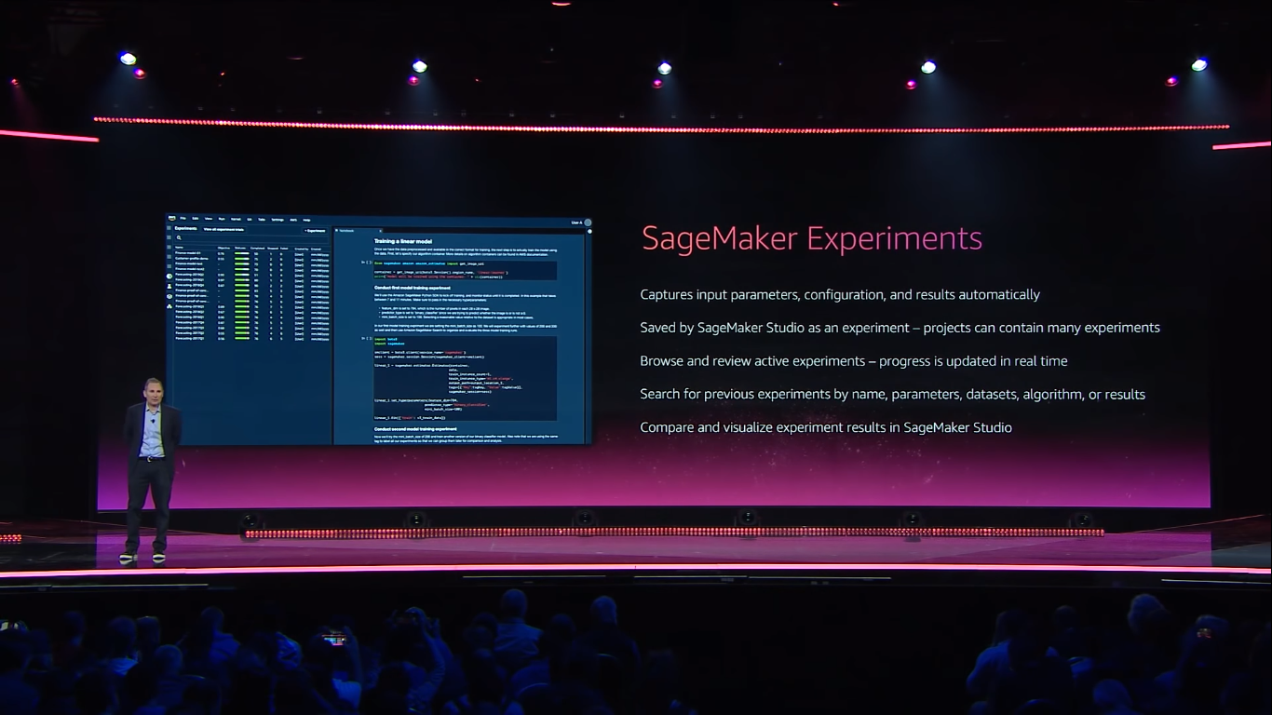This screenshot has width=1272, height=715.
Task: Click the Finance-model-01 status progress bar
Action: point(242,253)
